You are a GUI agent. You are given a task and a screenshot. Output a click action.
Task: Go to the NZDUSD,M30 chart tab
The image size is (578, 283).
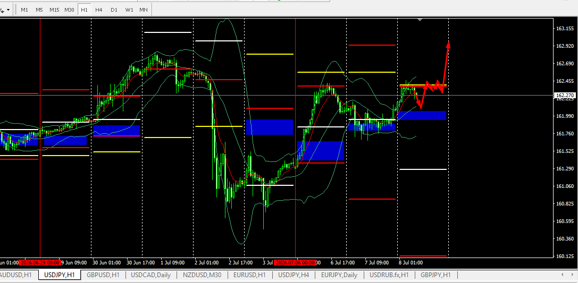pos(202,275)
